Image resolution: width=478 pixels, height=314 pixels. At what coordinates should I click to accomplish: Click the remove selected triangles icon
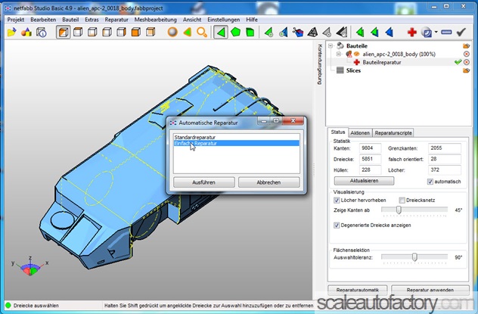[x=298, y=32]
